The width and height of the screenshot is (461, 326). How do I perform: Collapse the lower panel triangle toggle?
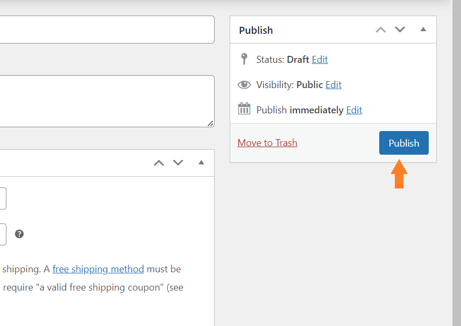pyautogui.click(x=201, y=162)
